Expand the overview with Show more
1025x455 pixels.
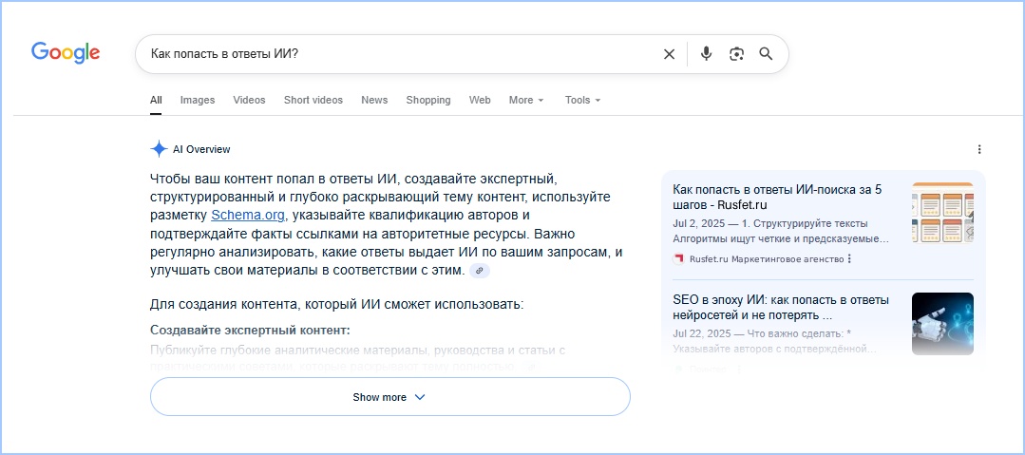[x=390, y=397]
